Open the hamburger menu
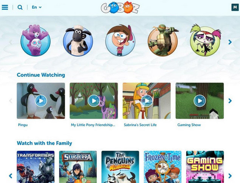Image resolution: width=240 pixels, height=183 pixels. pos(5,7)
